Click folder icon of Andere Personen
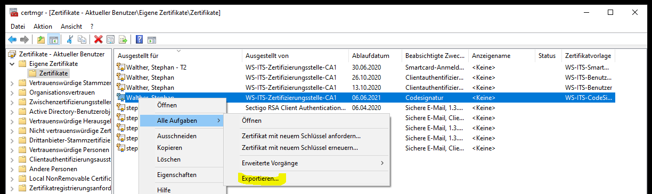This screenshot has height=194, width=652. pos(22,169)
